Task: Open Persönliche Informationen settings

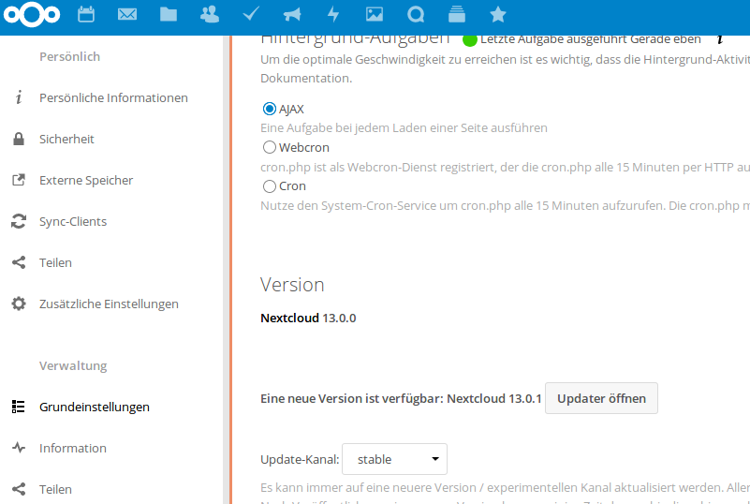Action: tap(111, 97)
